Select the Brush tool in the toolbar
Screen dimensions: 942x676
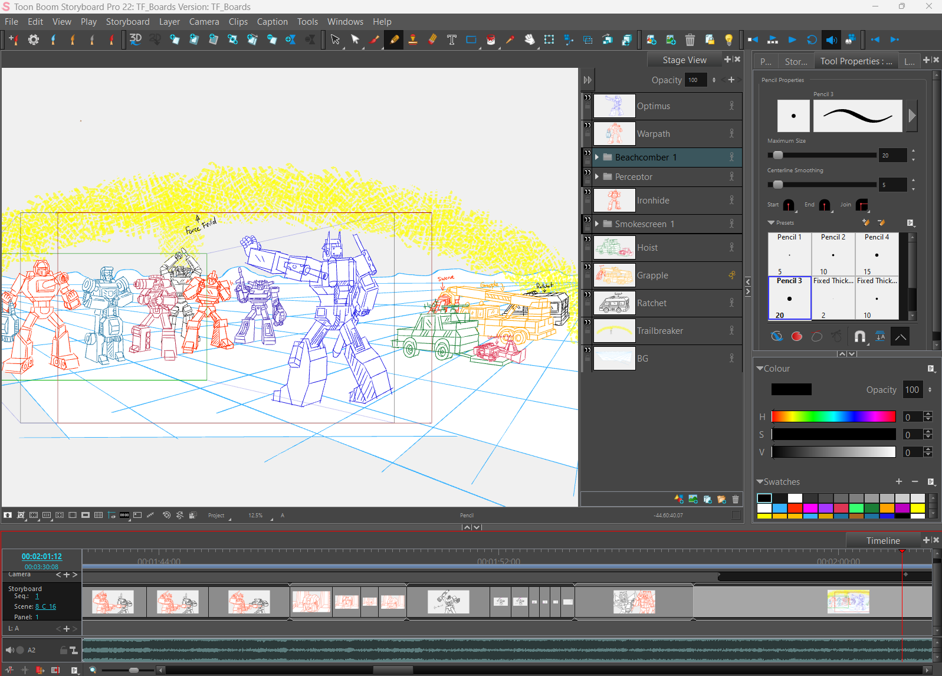click(375, 40)
